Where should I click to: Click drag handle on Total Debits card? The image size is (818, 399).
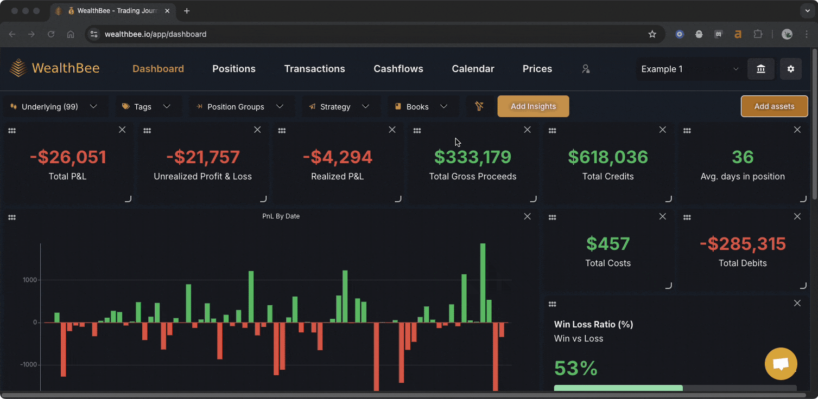(x=687, y=217)
